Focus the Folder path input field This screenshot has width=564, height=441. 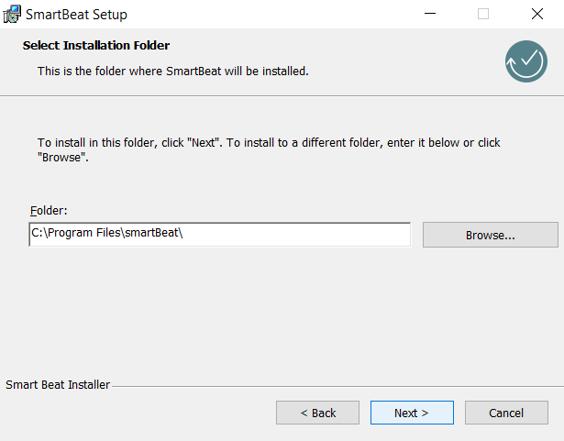pos(220,235)
